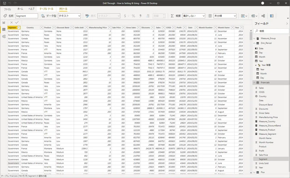
Task: Click the Data view table icon
Action: coord(4,30)
